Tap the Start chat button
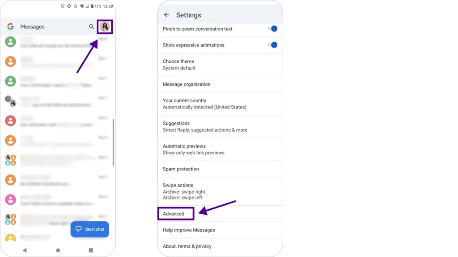The width and height of the screenshot is (458, 257). pos(89,229)
